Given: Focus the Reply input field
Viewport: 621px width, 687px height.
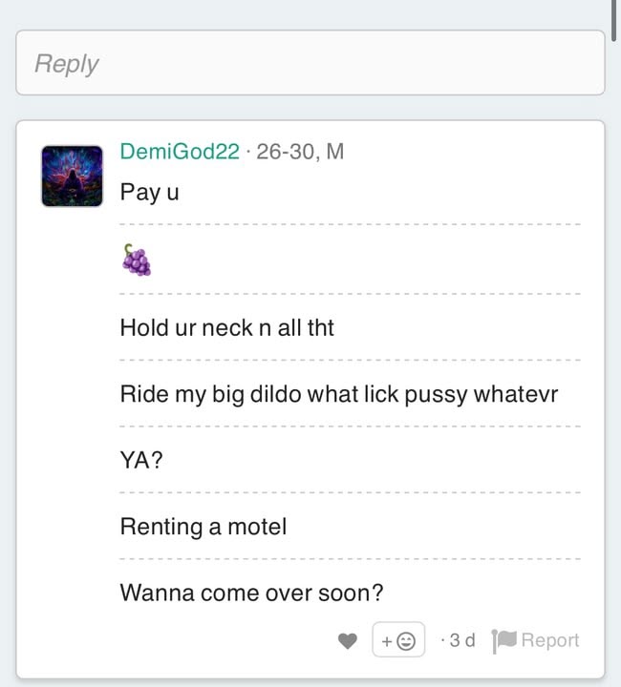Looking at the screenshot, I should pyautogui.click(x=310, y=63).
